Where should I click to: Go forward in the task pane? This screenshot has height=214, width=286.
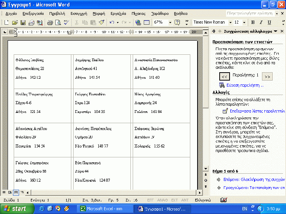click(220, 31)
